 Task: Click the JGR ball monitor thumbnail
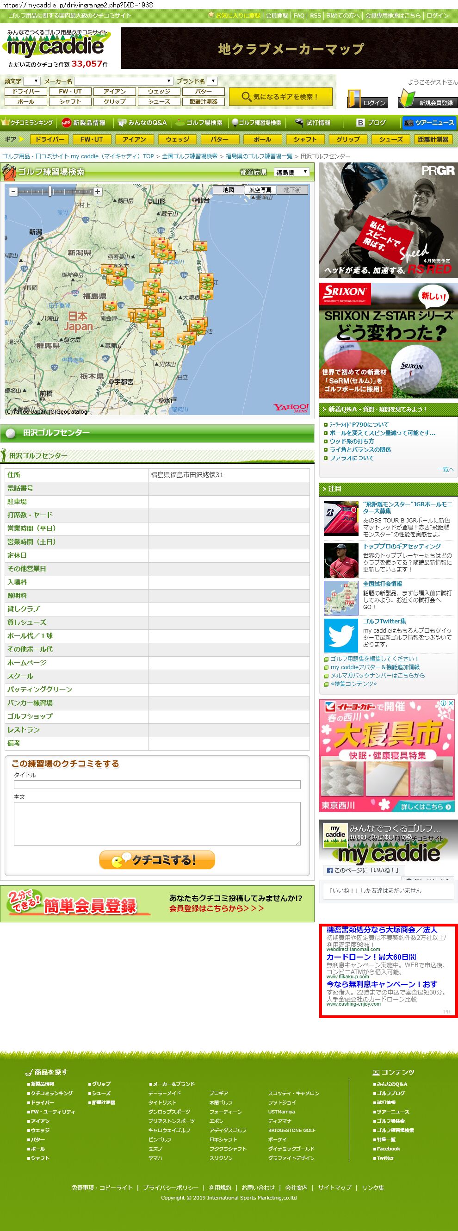(x=341, y=518)
